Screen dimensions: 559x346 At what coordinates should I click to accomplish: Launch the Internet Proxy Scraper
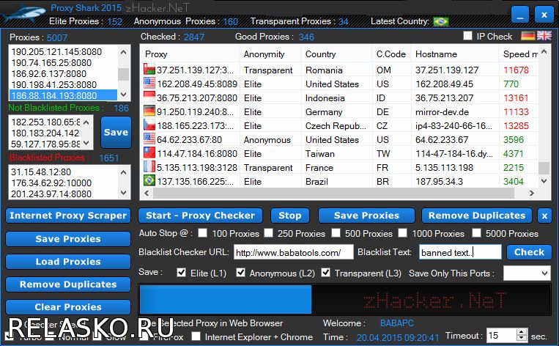68,216
